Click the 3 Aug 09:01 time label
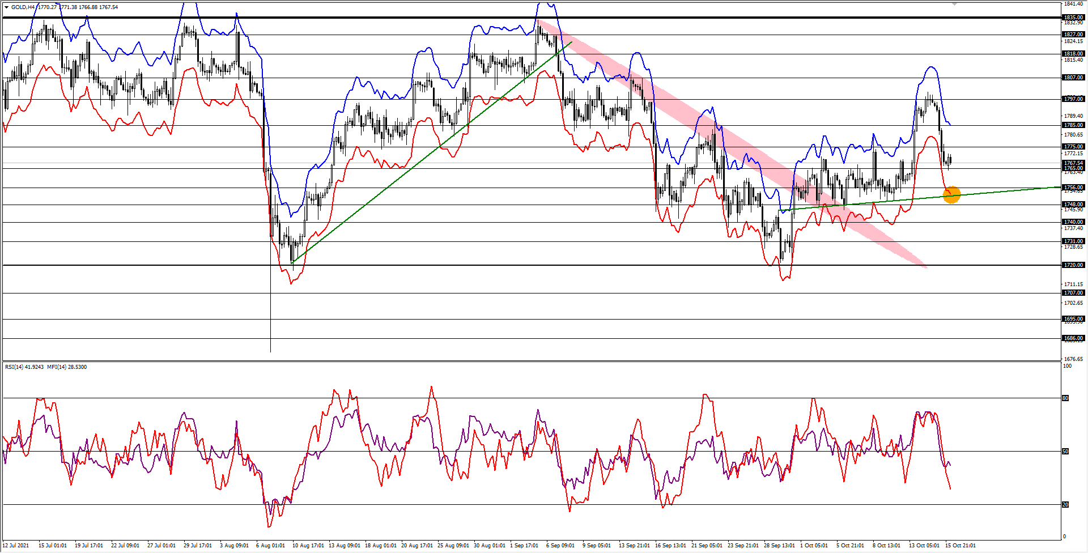The height and width of the screenshot is (553, 1088). (x=234, y=546)
